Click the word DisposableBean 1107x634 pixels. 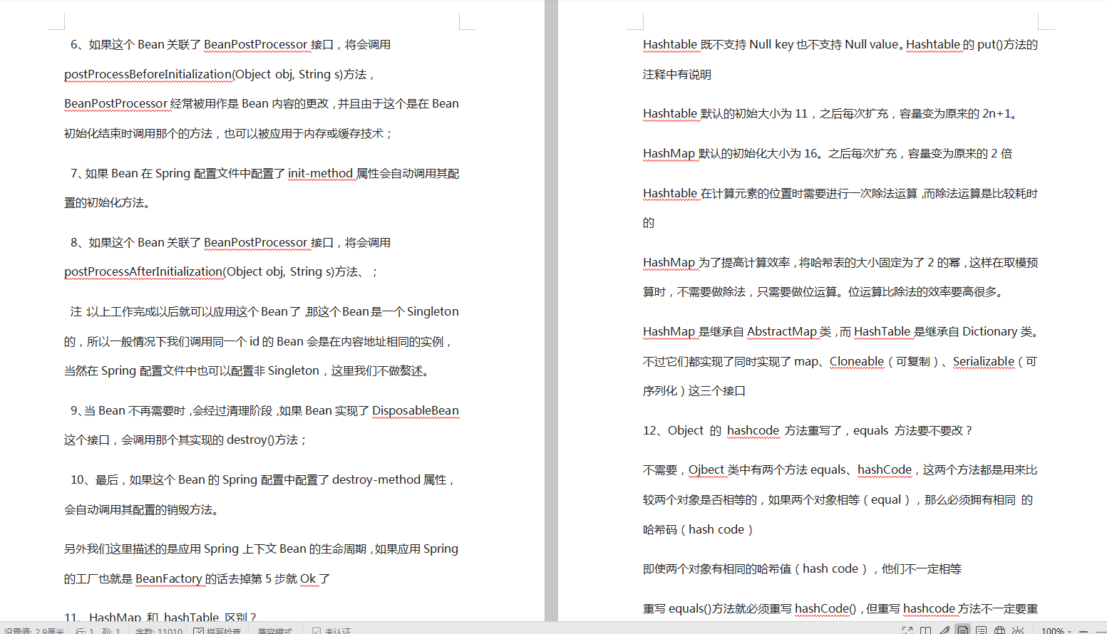click(x=416, y=410)
